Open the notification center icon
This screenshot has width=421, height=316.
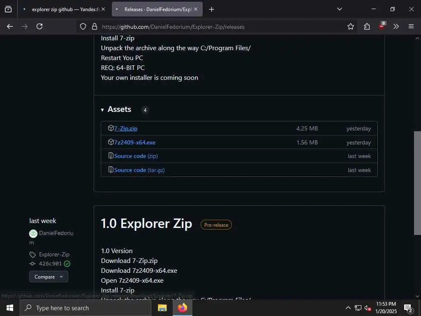tap(408, 308)
